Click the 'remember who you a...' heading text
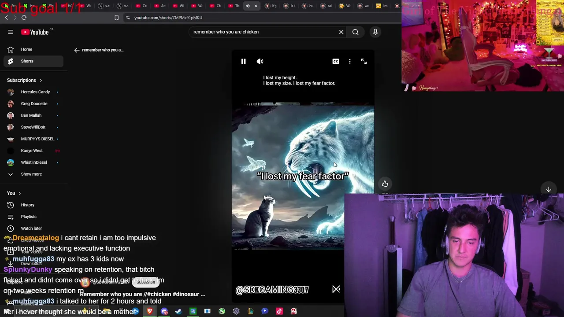The height and width of the screenshot is (317, 564). pos(103,50)
